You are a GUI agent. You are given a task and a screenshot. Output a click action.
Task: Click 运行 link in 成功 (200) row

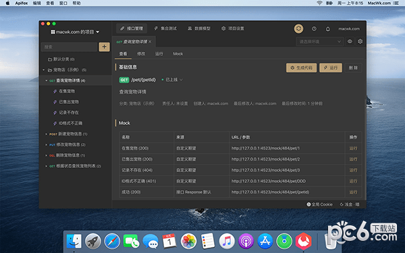click(x=353, y=192)
